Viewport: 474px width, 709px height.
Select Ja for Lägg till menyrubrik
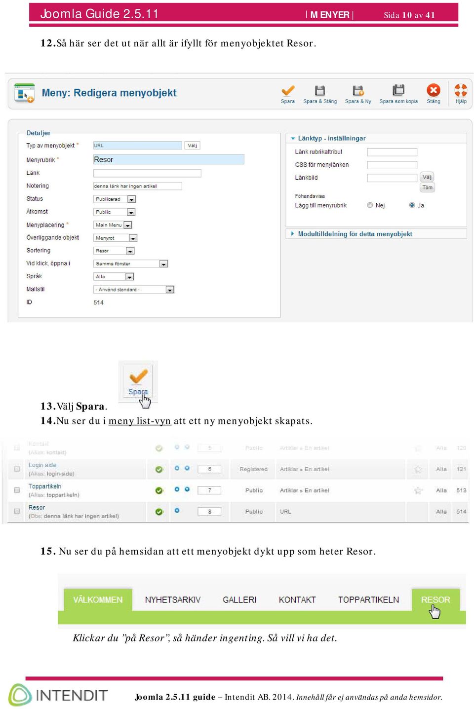coord(412,205)
